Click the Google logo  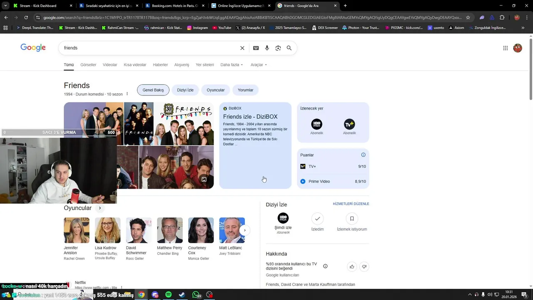click(33, 47)
